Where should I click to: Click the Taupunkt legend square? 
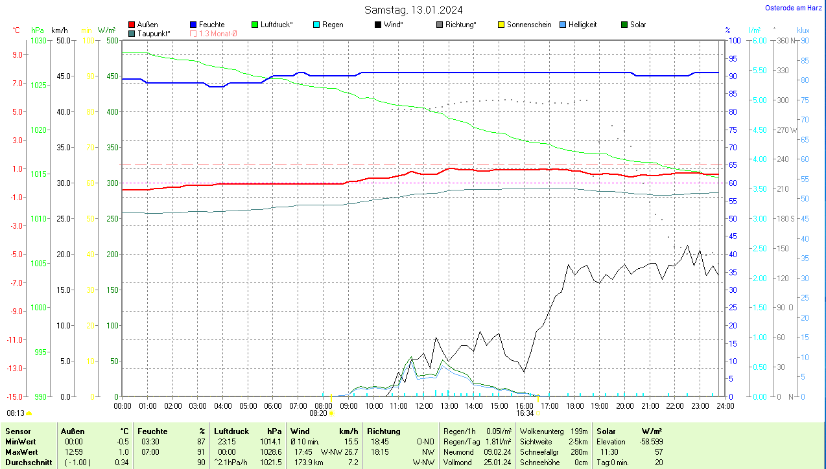click(132, 33)
